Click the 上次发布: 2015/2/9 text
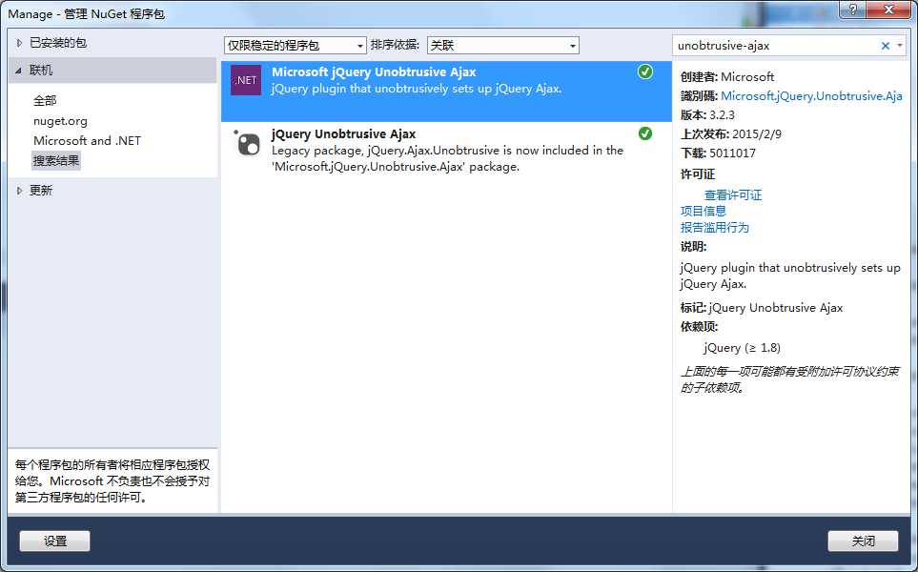Screen dimensions: 918x572 [x=730, y=134]
